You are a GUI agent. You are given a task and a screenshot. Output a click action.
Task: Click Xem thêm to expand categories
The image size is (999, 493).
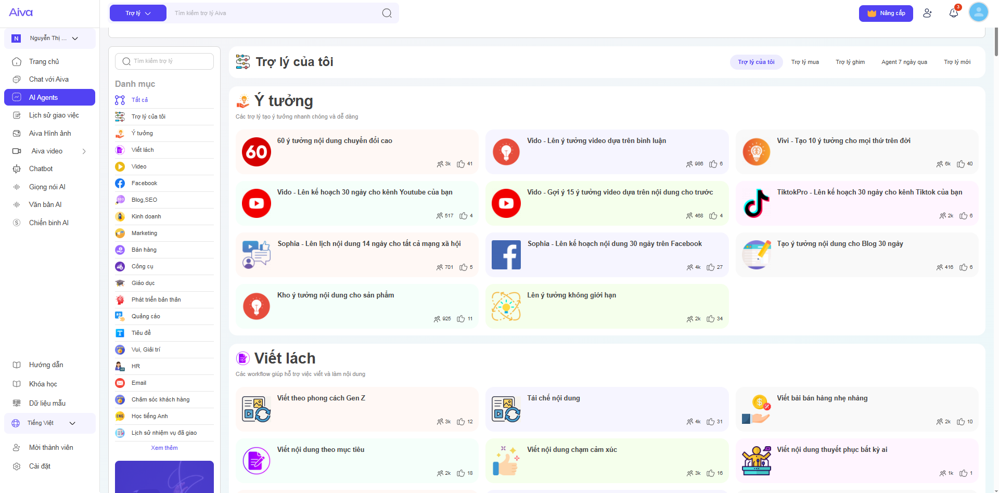click(x=164, y=448)
